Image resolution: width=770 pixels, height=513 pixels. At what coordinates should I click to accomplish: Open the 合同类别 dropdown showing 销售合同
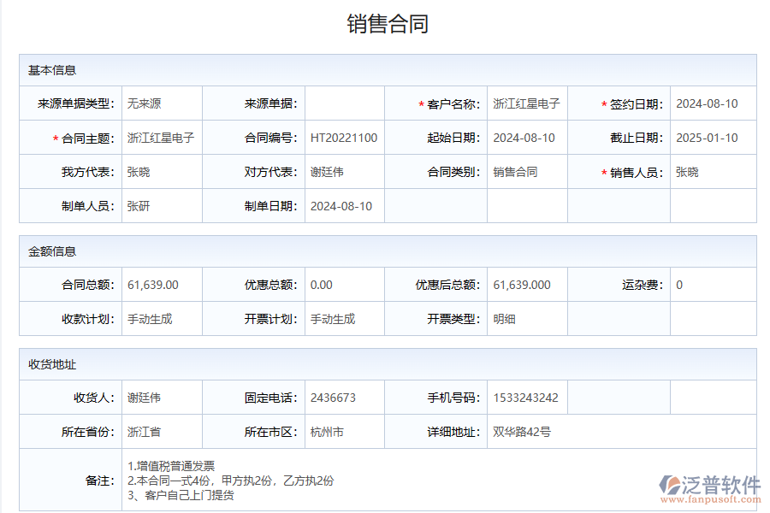(x=526, y=171)
